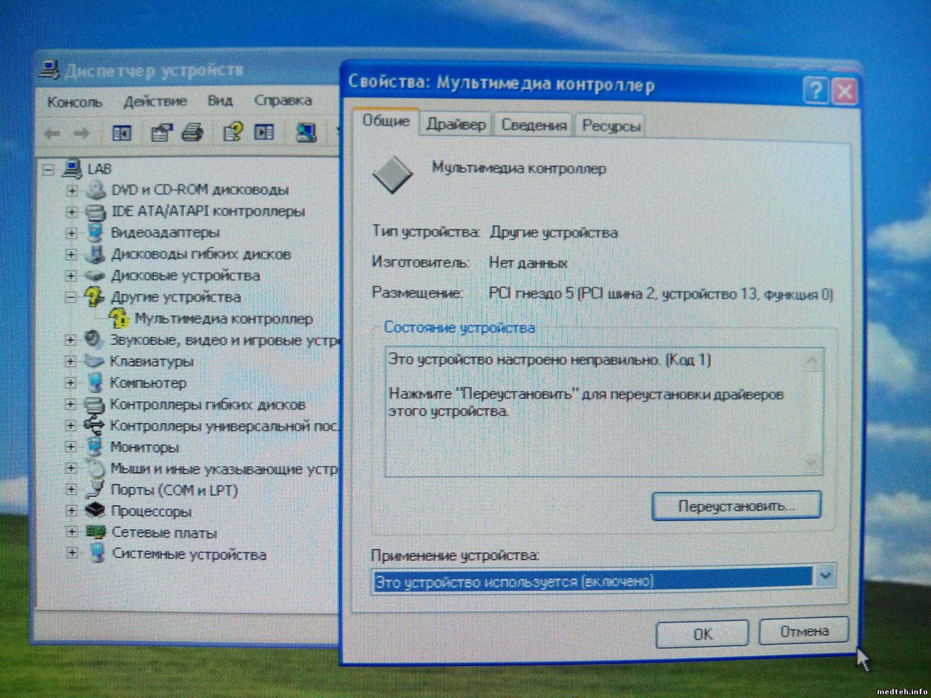Image resolution: width=931 pixels, height=698 pixels.
Task: Click the scan for hardware changes icon
Action: (306, 132)
